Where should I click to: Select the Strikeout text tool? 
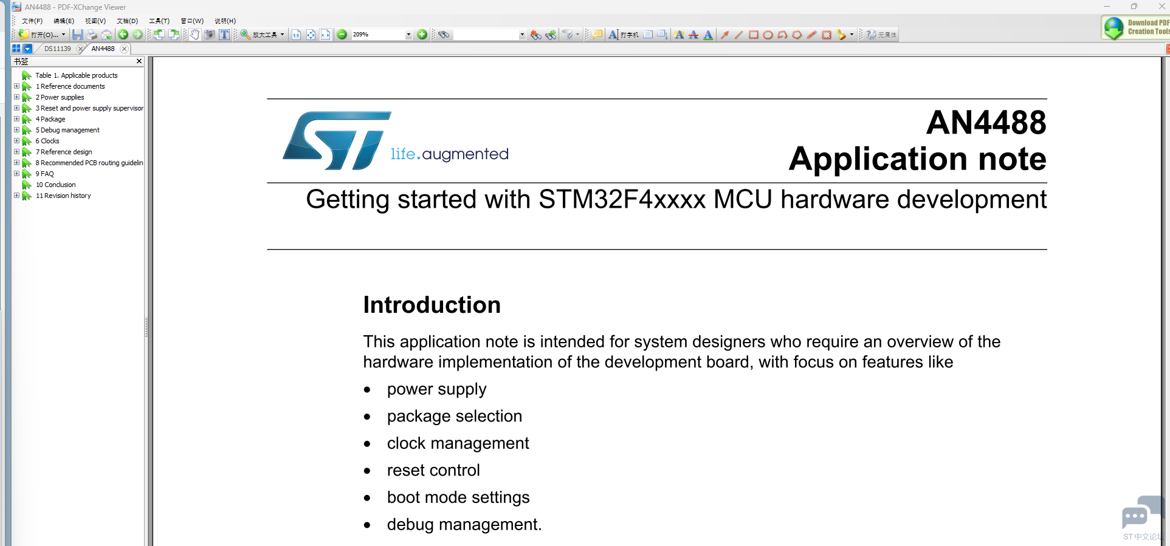click(693, 35)
